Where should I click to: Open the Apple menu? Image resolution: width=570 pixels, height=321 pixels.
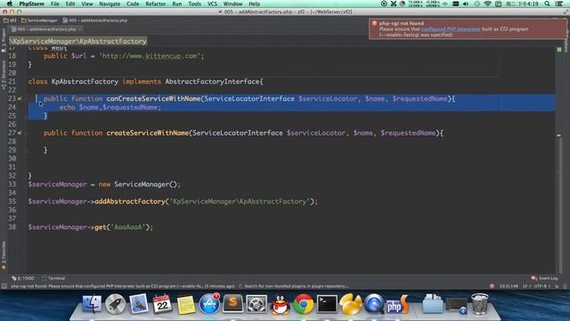coord(10,4)
